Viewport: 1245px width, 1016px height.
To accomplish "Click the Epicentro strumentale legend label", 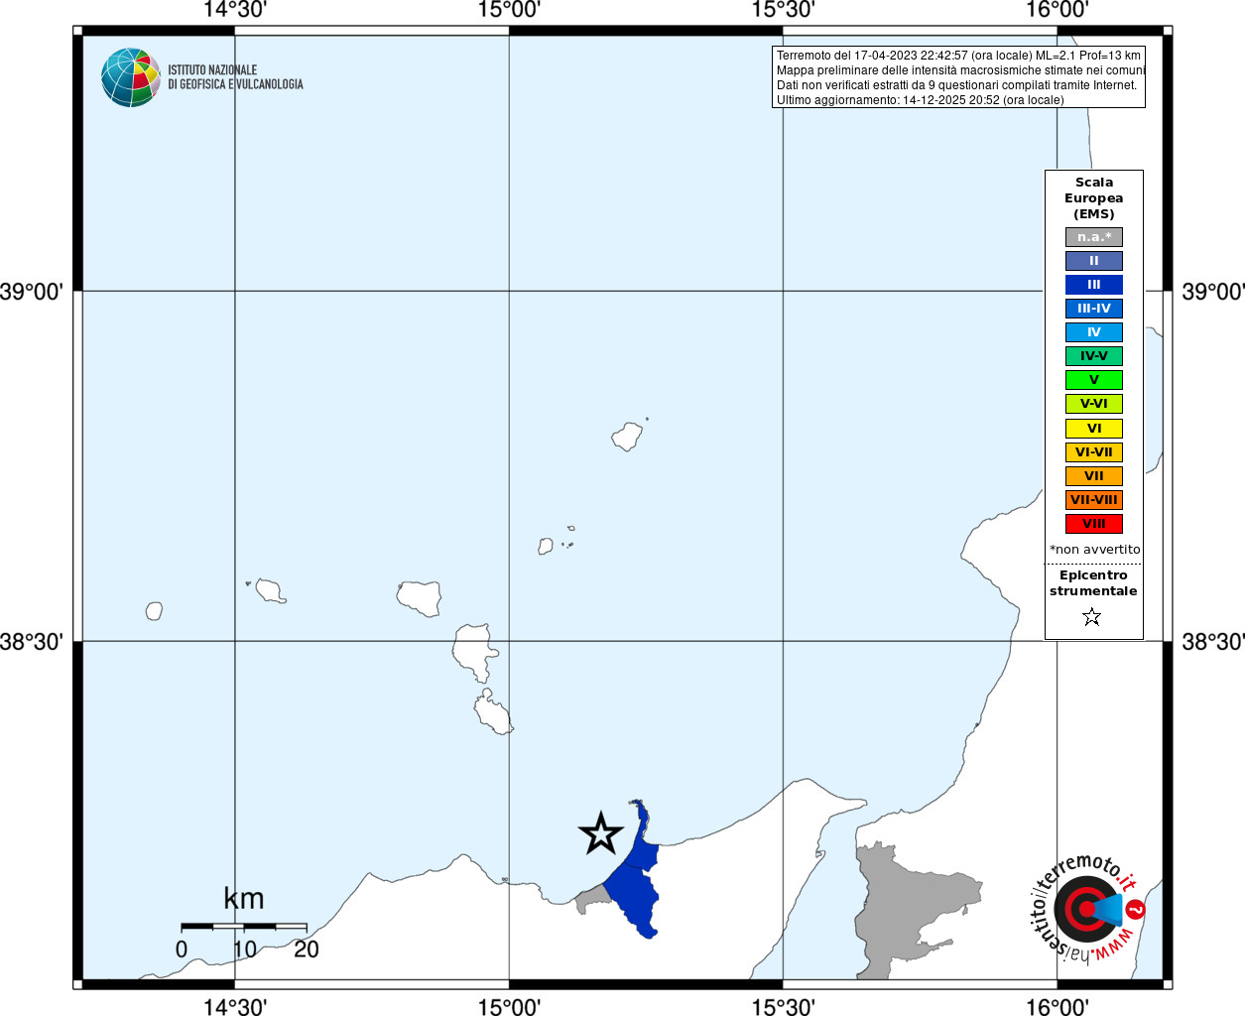I will pyautogui.click(x=1093, y=583).
